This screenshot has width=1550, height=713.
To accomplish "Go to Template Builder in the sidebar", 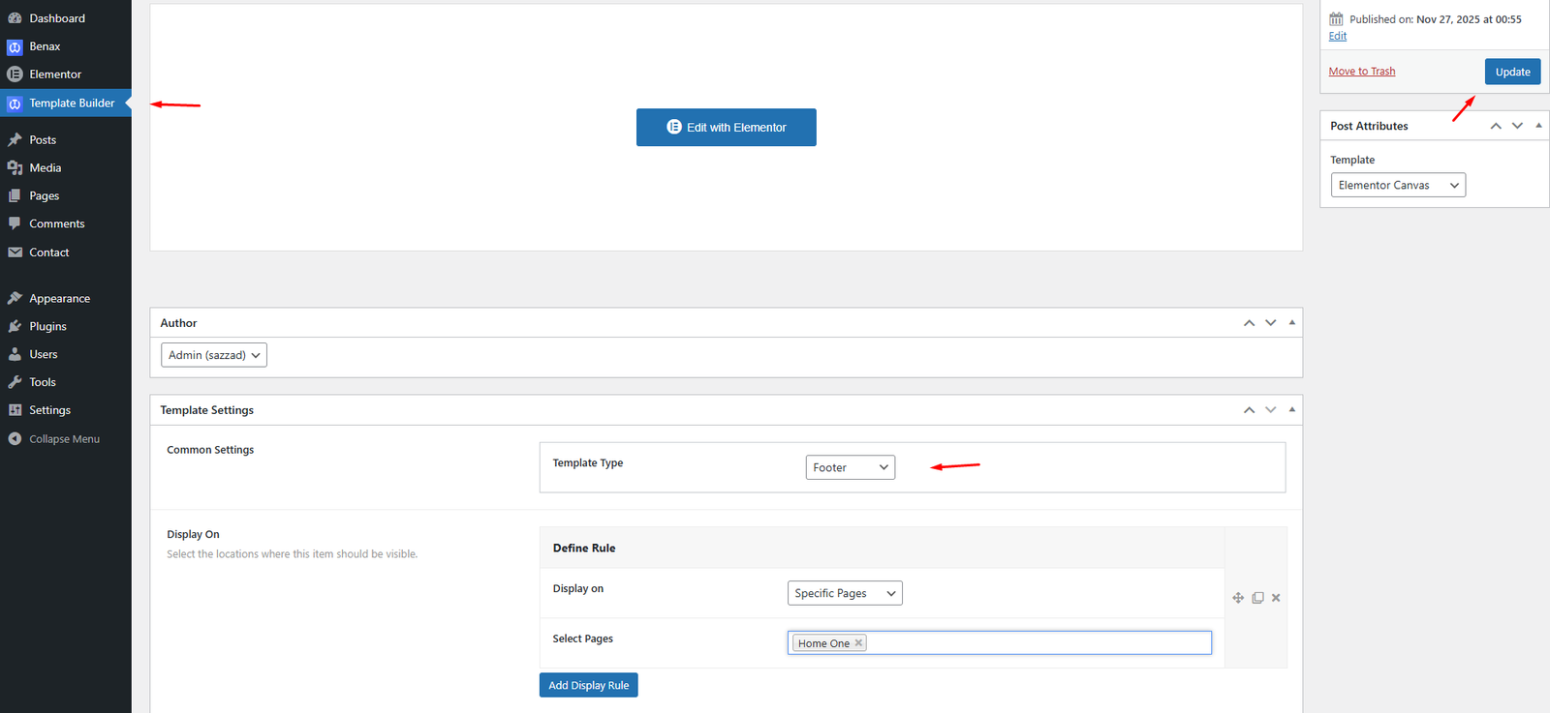I will point(71,104).
